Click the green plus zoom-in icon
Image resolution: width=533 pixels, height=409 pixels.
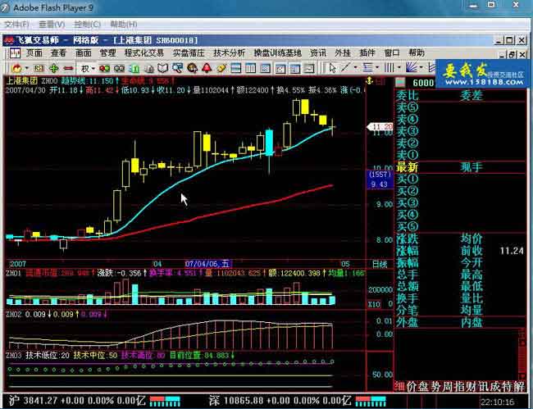(53, 68)
